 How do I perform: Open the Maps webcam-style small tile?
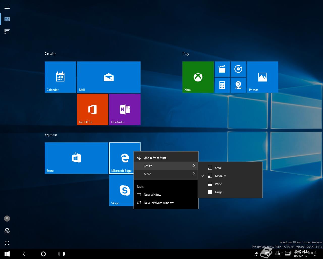(x=238, y=85)
